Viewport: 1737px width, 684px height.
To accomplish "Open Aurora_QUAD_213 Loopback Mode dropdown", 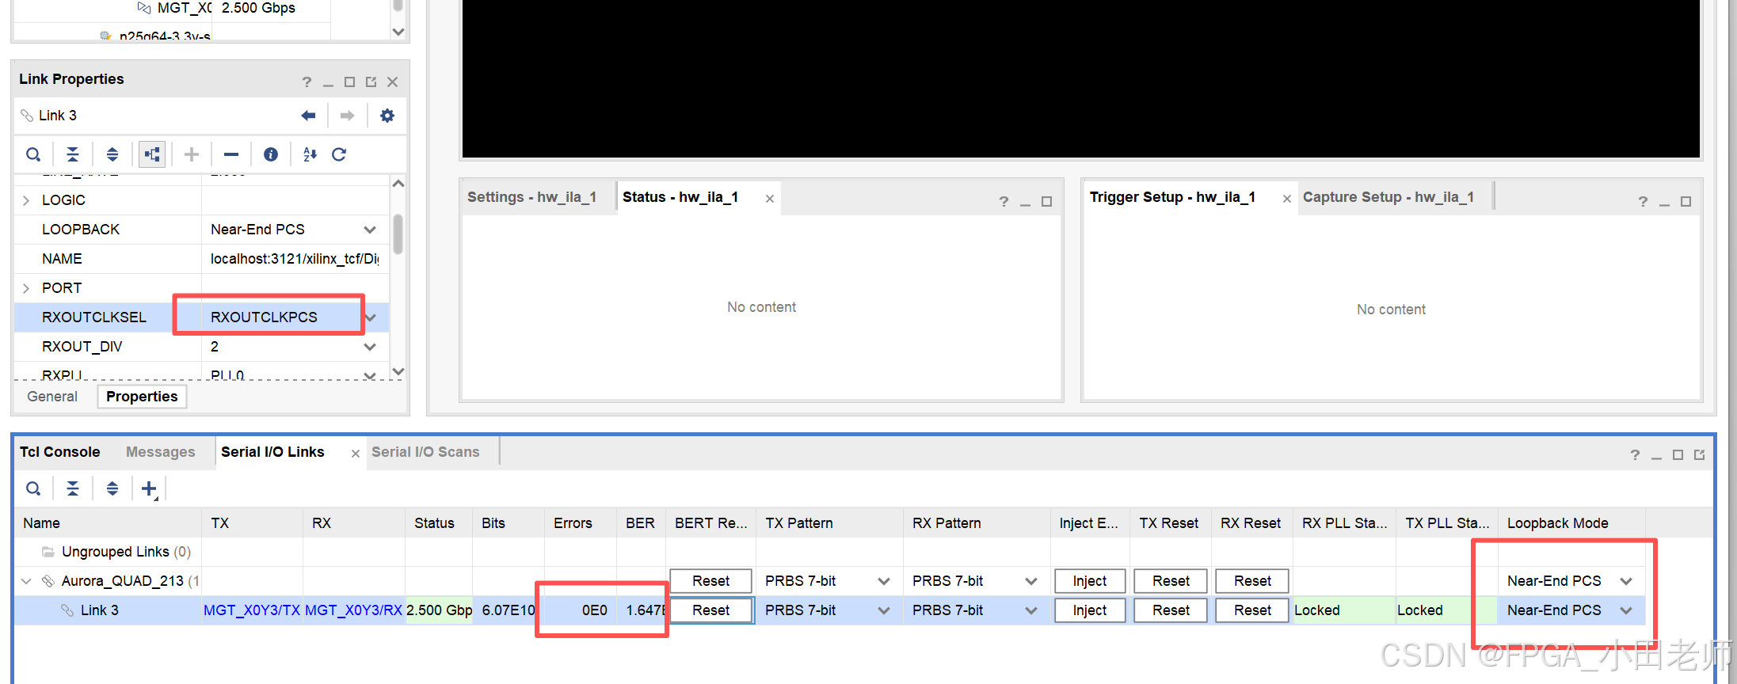I will pyautogui.click(x=1626, y=581).
